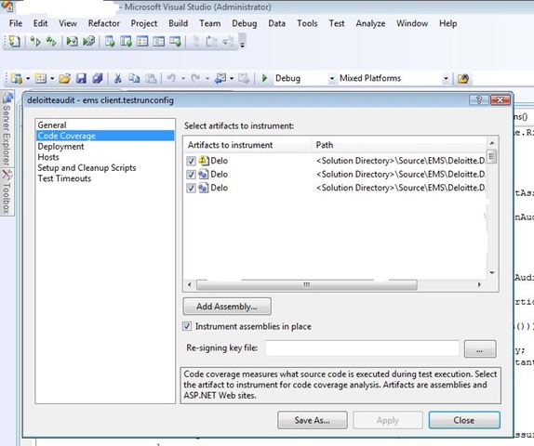
Task: Toggle Instrument assemblies in place checkbox
Action: [187, 326]
